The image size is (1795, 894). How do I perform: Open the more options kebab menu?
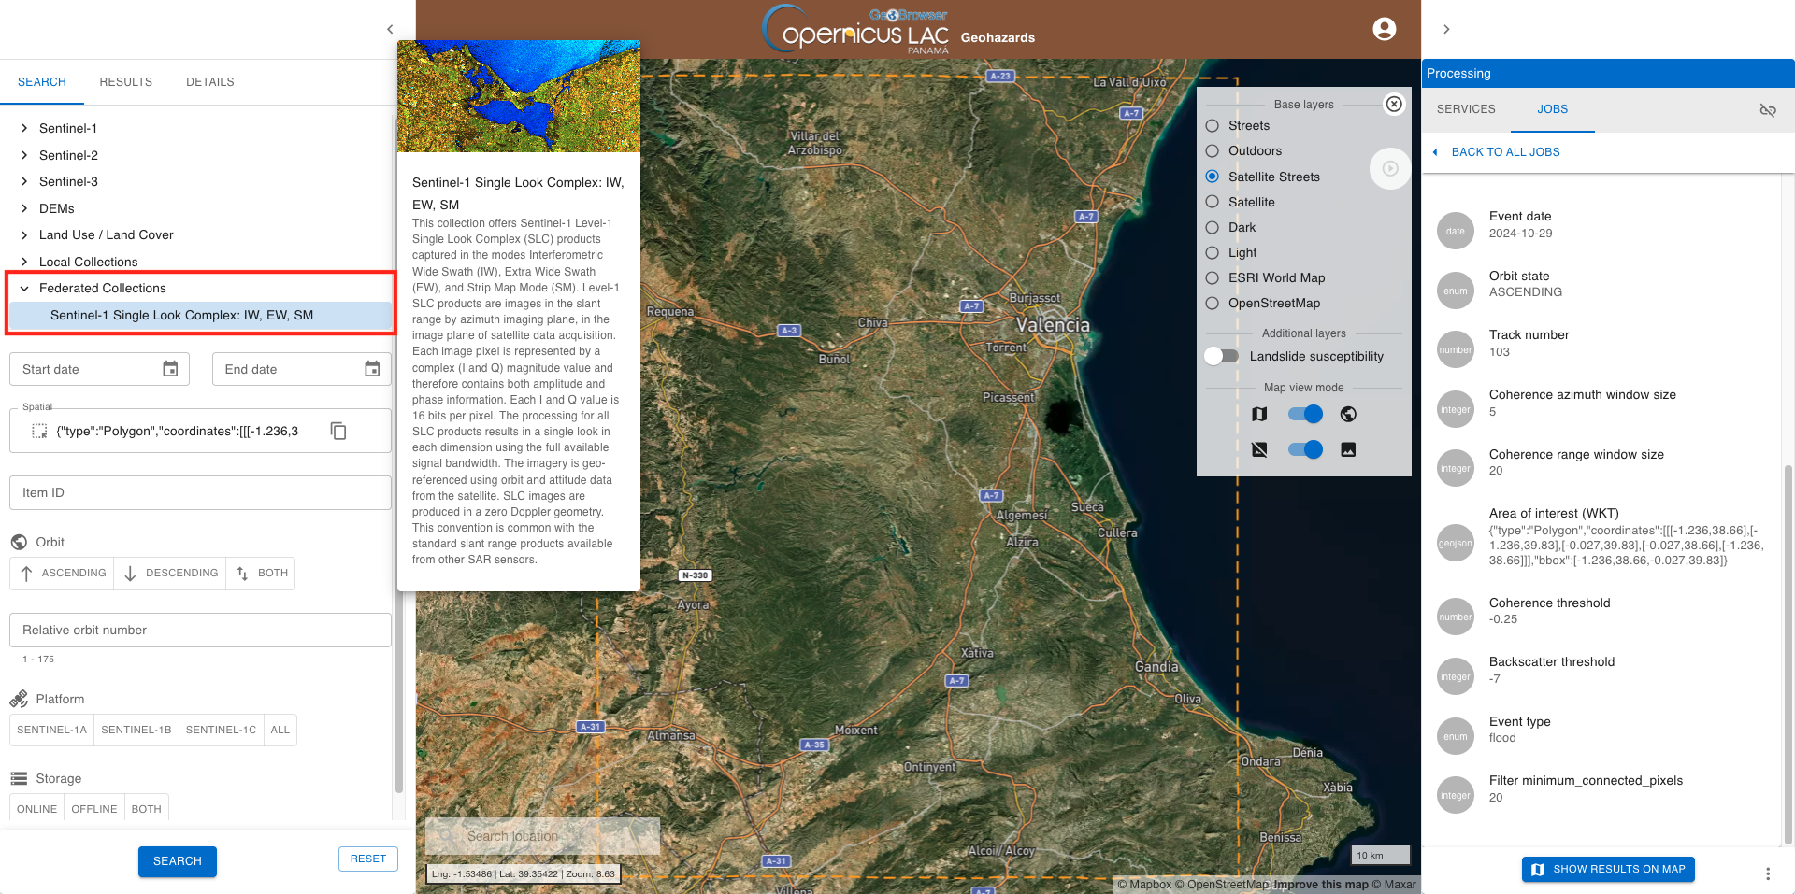click(1767, 873)
